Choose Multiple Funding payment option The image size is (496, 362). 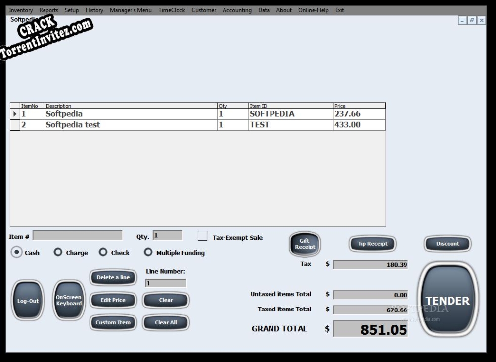148,252
